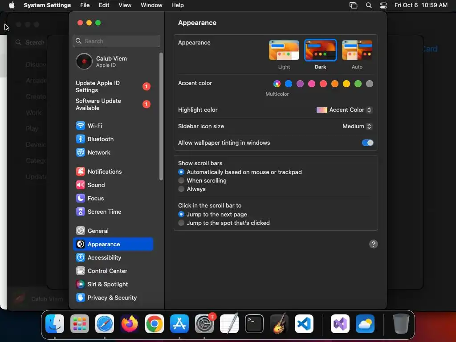Choose the purple accent color

coord(300,84)
